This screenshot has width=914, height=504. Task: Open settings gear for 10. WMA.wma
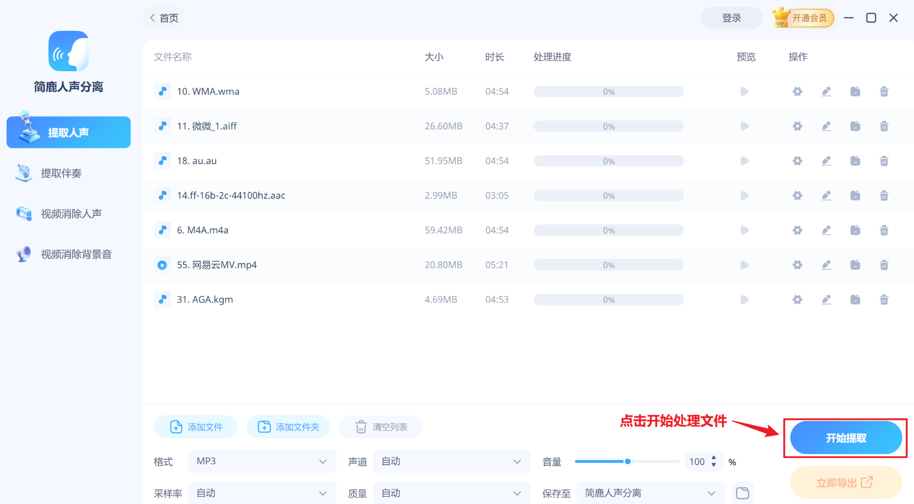797,91
